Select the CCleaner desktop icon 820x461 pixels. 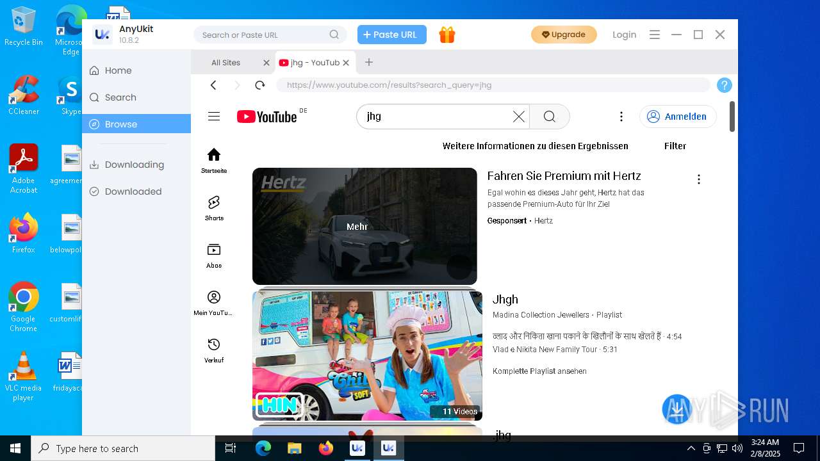pyautogui.click(x=24, y=95)
